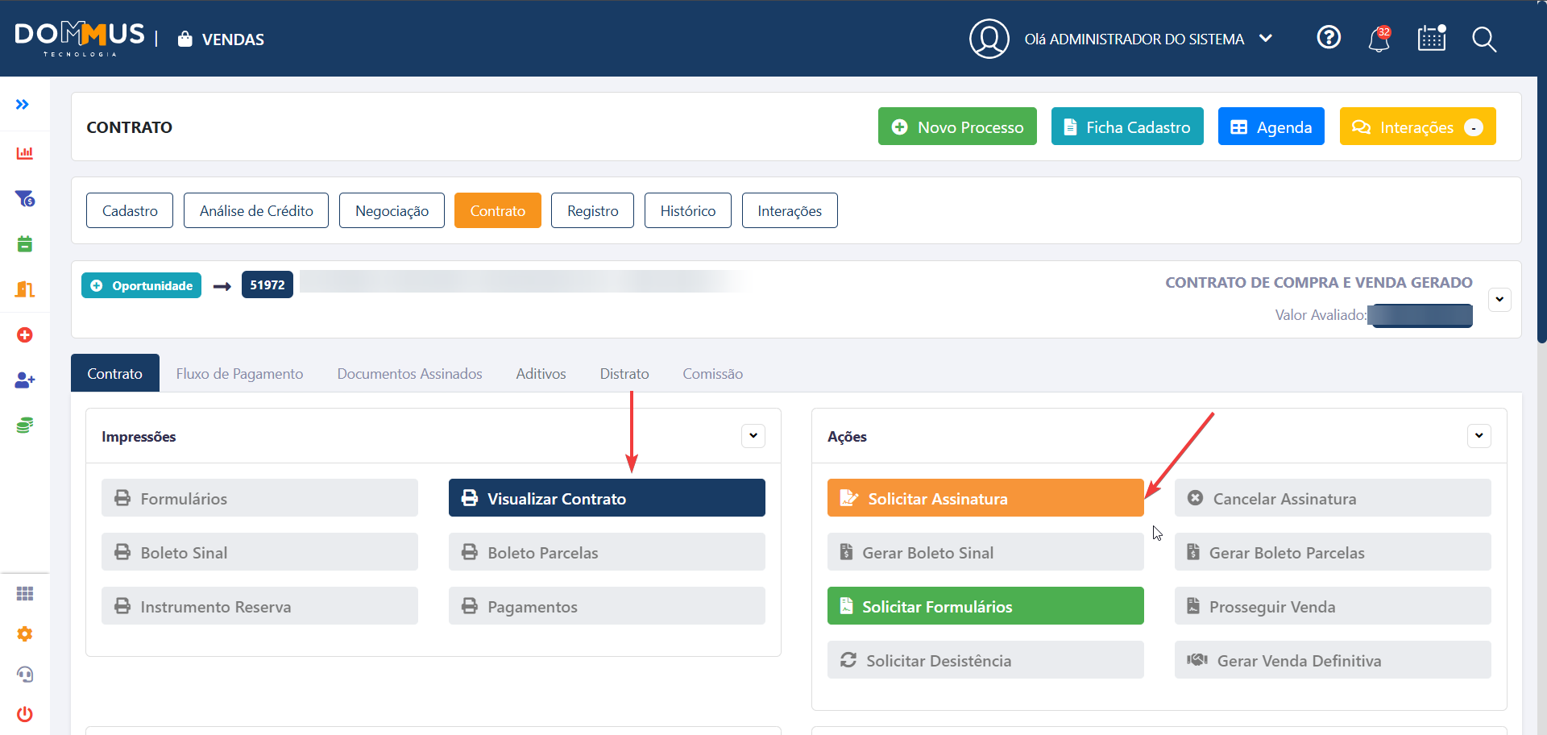The width and height of the screenshot is (1547, 735).
Task: Go to the Negociação step
Action: [x=392, y=211]
